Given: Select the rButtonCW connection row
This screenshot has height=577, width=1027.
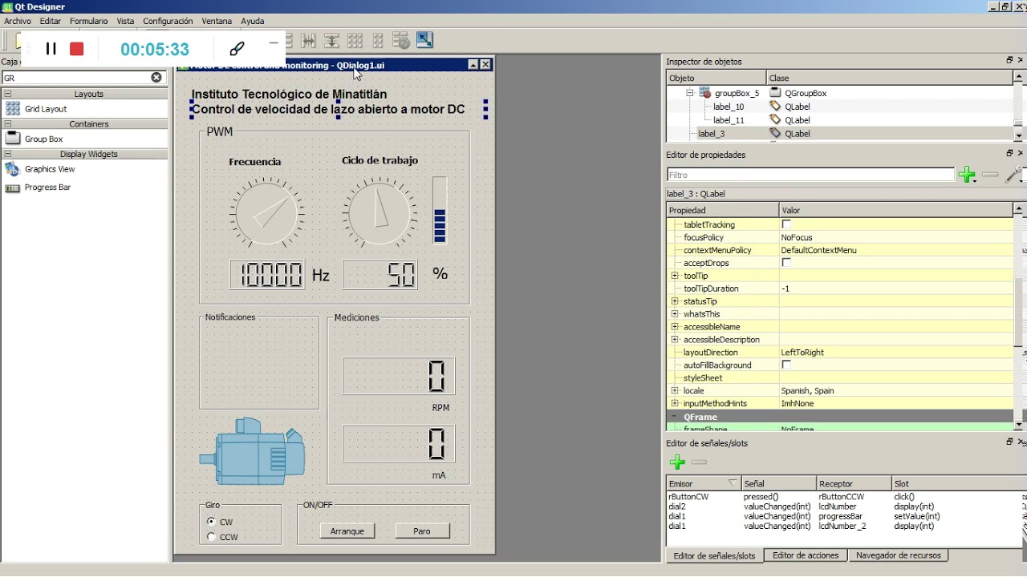Looking at the screenshot, I should tap(845, 497).
